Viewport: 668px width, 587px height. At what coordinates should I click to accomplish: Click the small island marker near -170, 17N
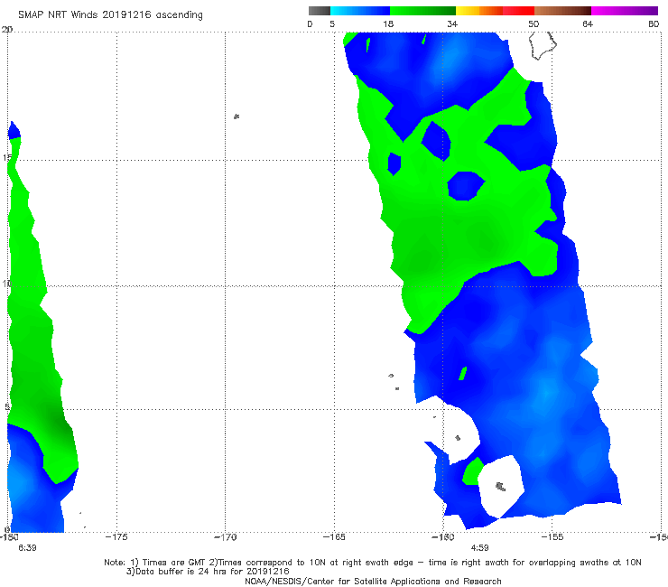coord(237,116)
